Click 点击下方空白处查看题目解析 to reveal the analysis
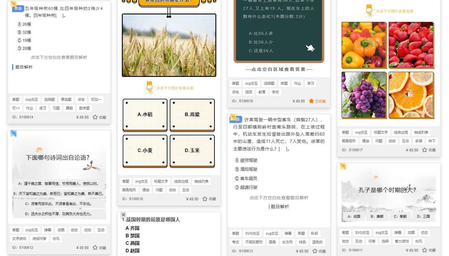449x256 pixels. point(59,57)
